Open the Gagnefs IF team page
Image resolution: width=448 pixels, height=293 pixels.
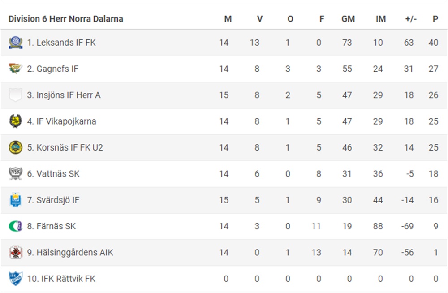point(52,69)
